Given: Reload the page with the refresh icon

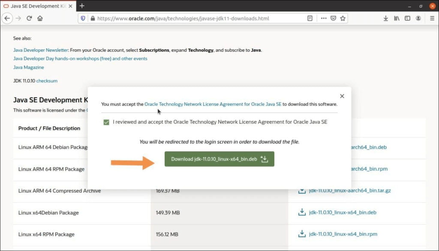Looking at the screenshot, I should pyautogui.click(x=29, y=18).
